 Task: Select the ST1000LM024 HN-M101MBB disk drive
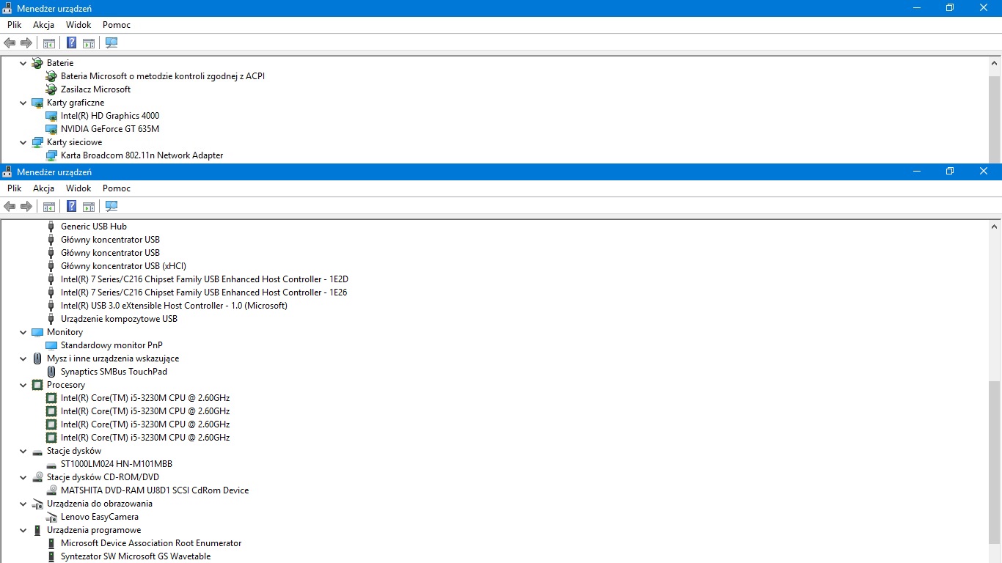pyautogui.click(x=117, y=463)
